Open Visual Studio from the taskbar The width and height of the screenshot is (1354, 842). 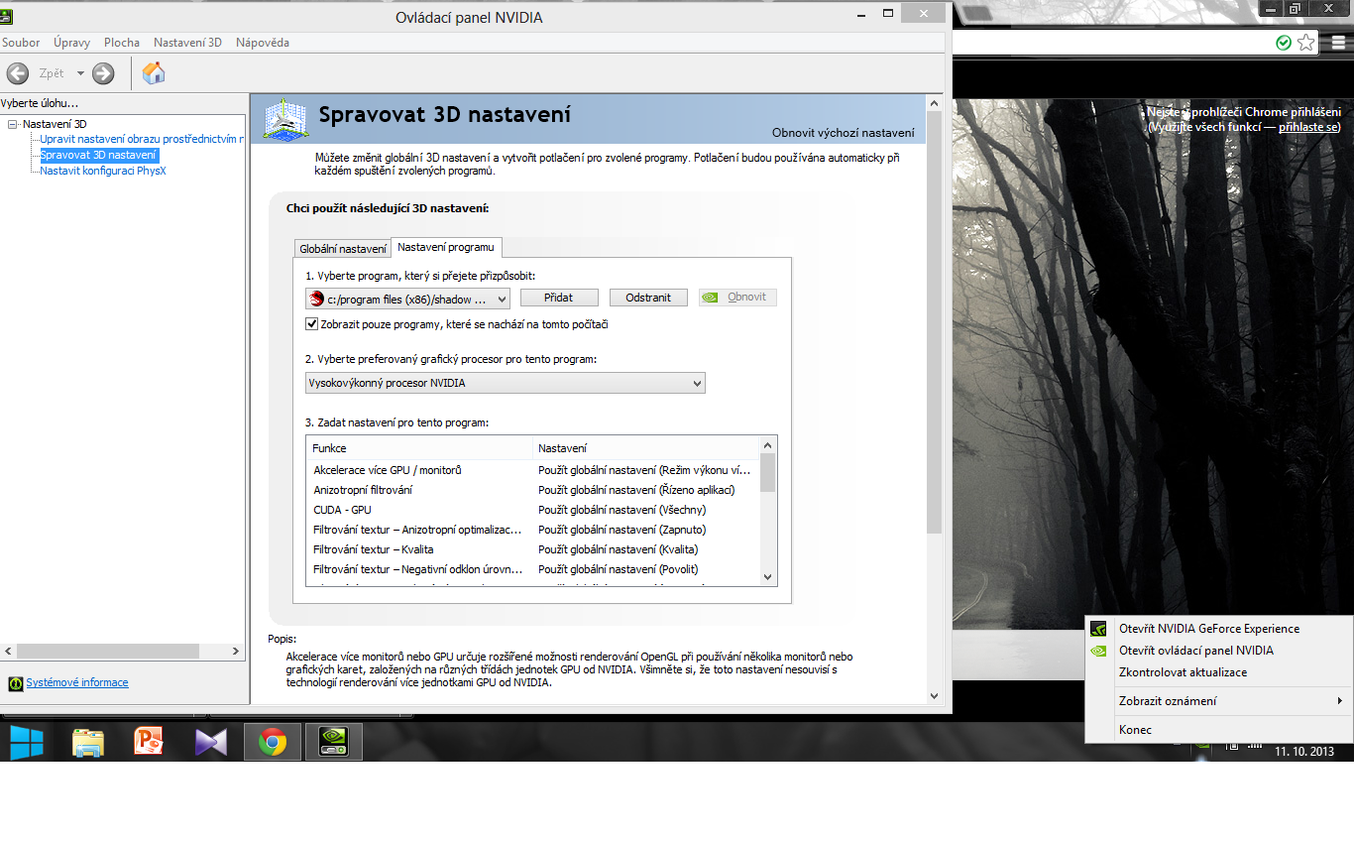(210, 742)
